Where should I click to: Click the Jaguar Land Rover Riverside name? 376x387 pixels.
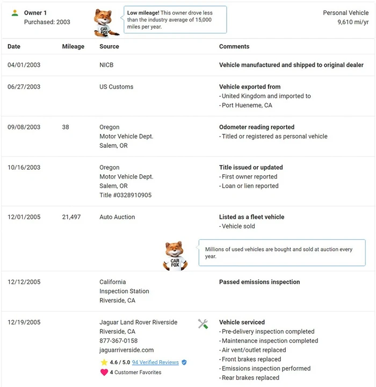(x=139, y=322)
